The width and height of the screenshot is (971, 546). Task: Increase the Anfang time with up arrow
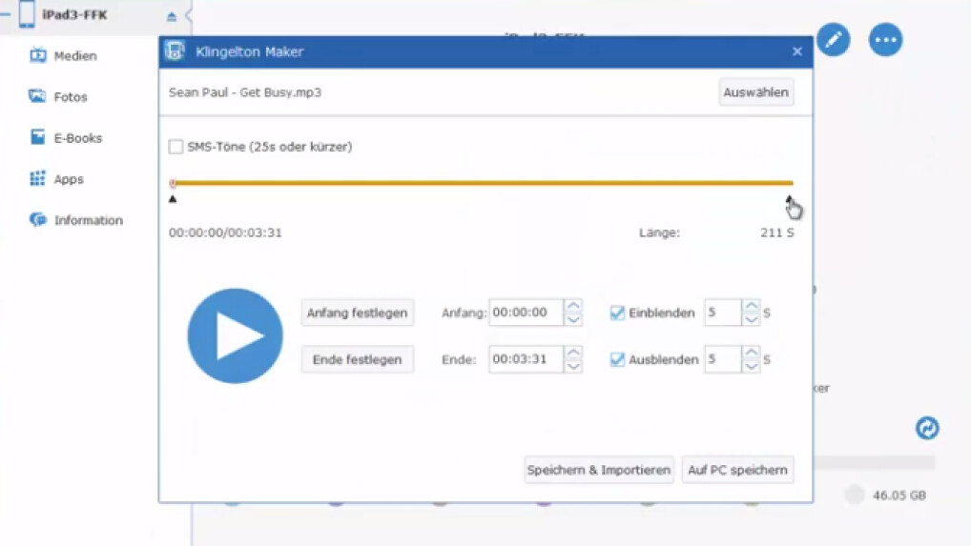573,306
